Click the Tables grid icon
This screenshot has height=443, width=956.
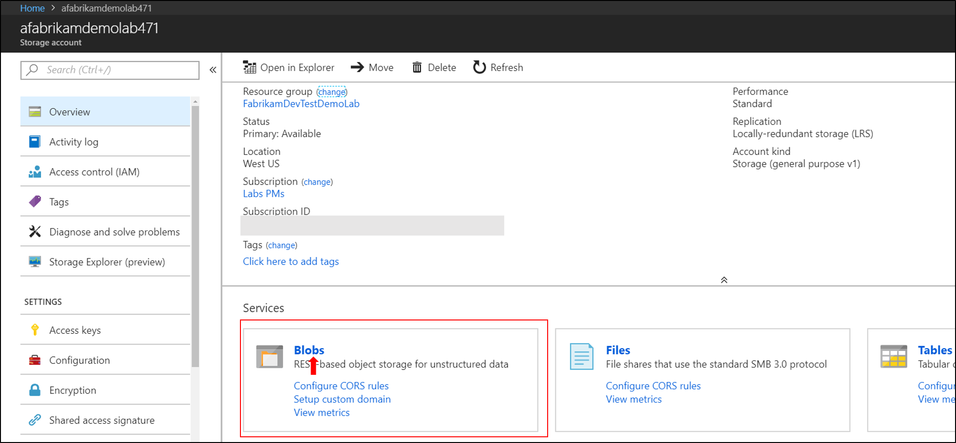coord(894,357)
